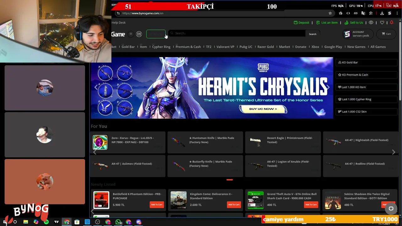
Task: Click the Search button
Action: [312, 34]
